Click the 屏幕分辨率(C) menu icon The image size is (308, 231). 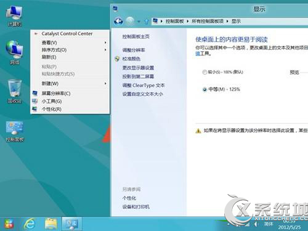pyautogui.click(x=35, y=94)
